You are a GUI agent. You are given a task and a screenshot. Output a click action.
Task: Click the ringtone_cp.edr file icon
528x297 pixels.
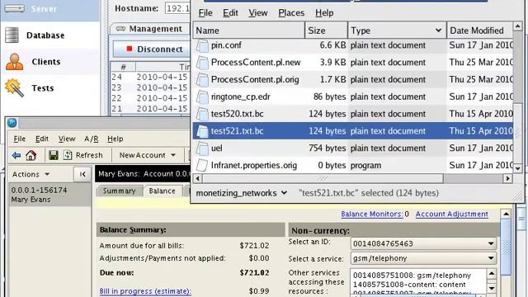203,97
